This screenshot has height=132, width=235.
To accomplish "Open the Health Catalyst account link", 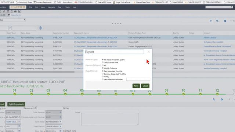I will click(210, 38).
